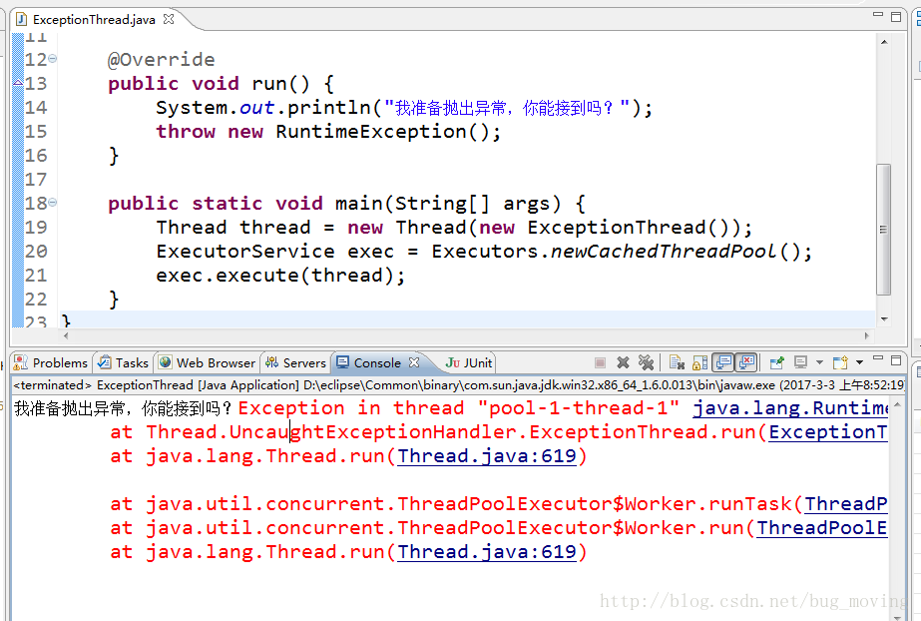Switch to the JUnit tab
The image size is (921, 621).
(469, 362)
